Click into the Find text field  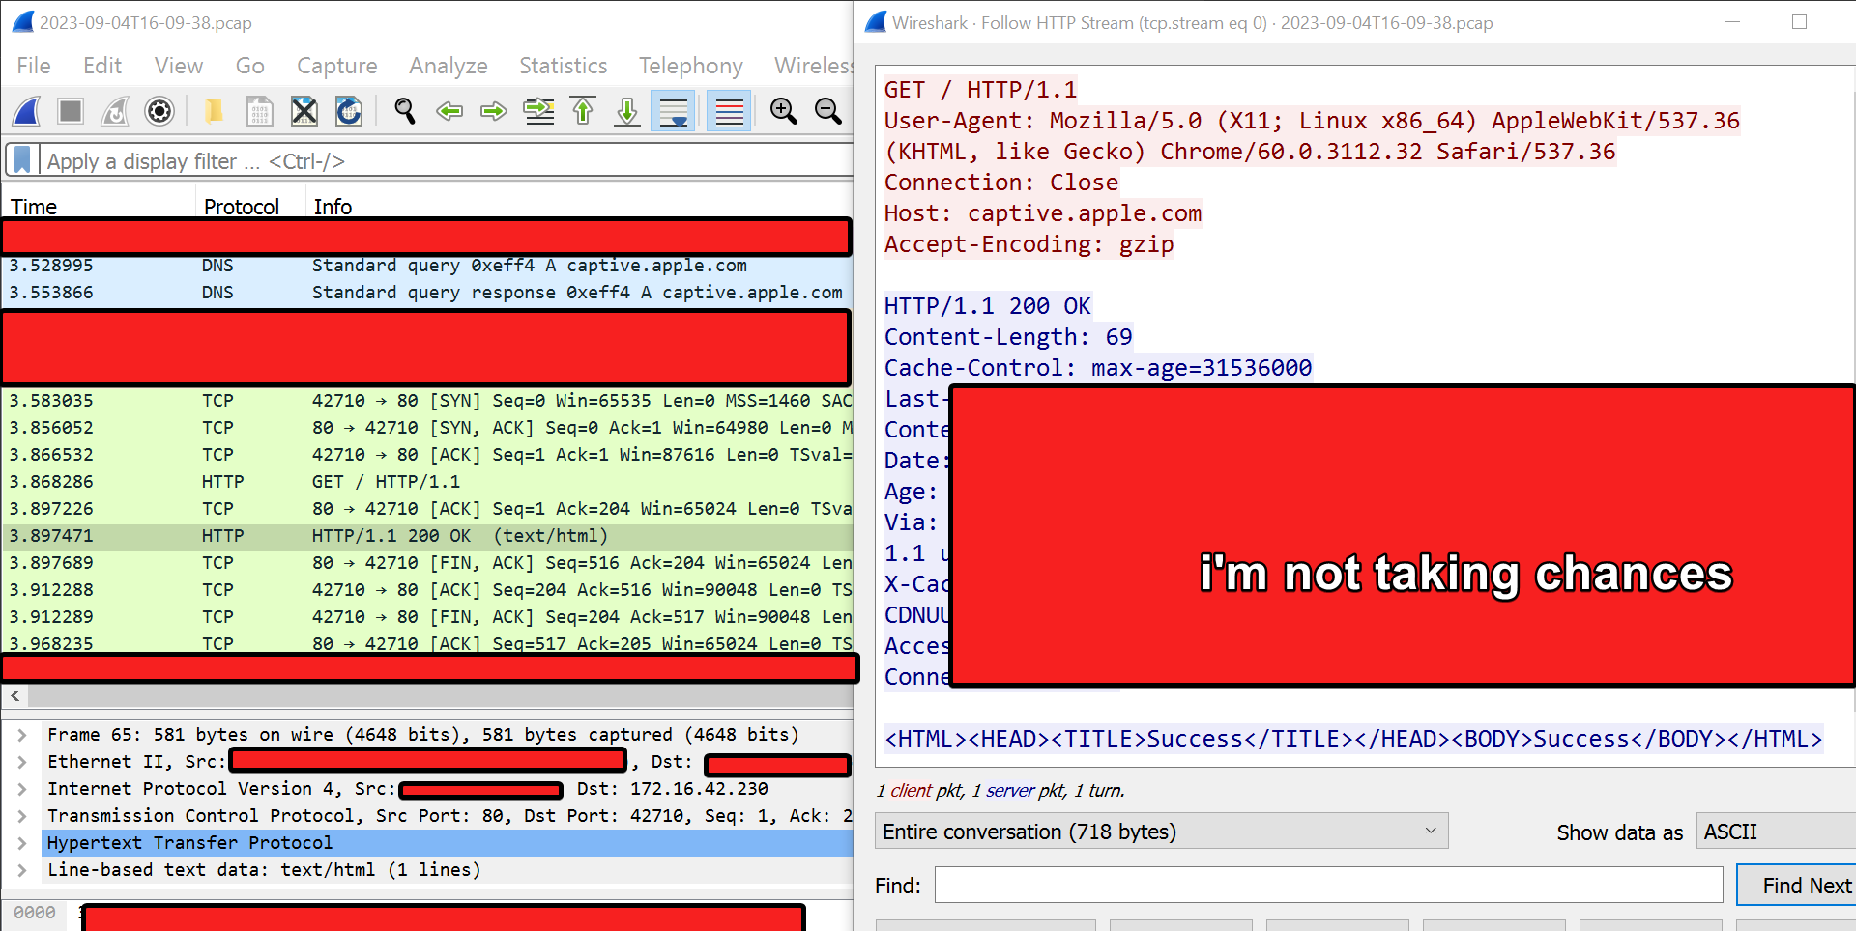(x=1328, y=886)
